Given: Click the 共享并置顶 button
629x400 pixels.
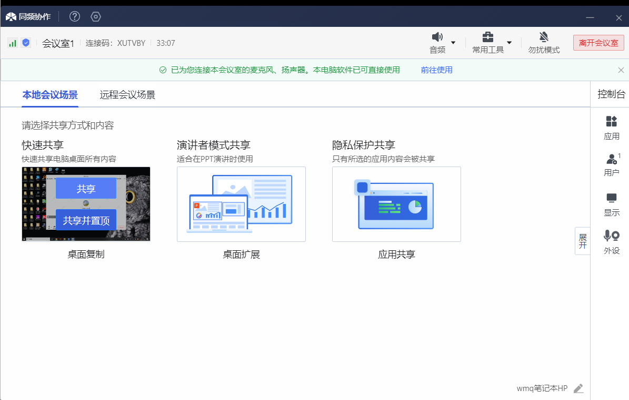Looking at the screenshot, I should (x=86, y=220).
